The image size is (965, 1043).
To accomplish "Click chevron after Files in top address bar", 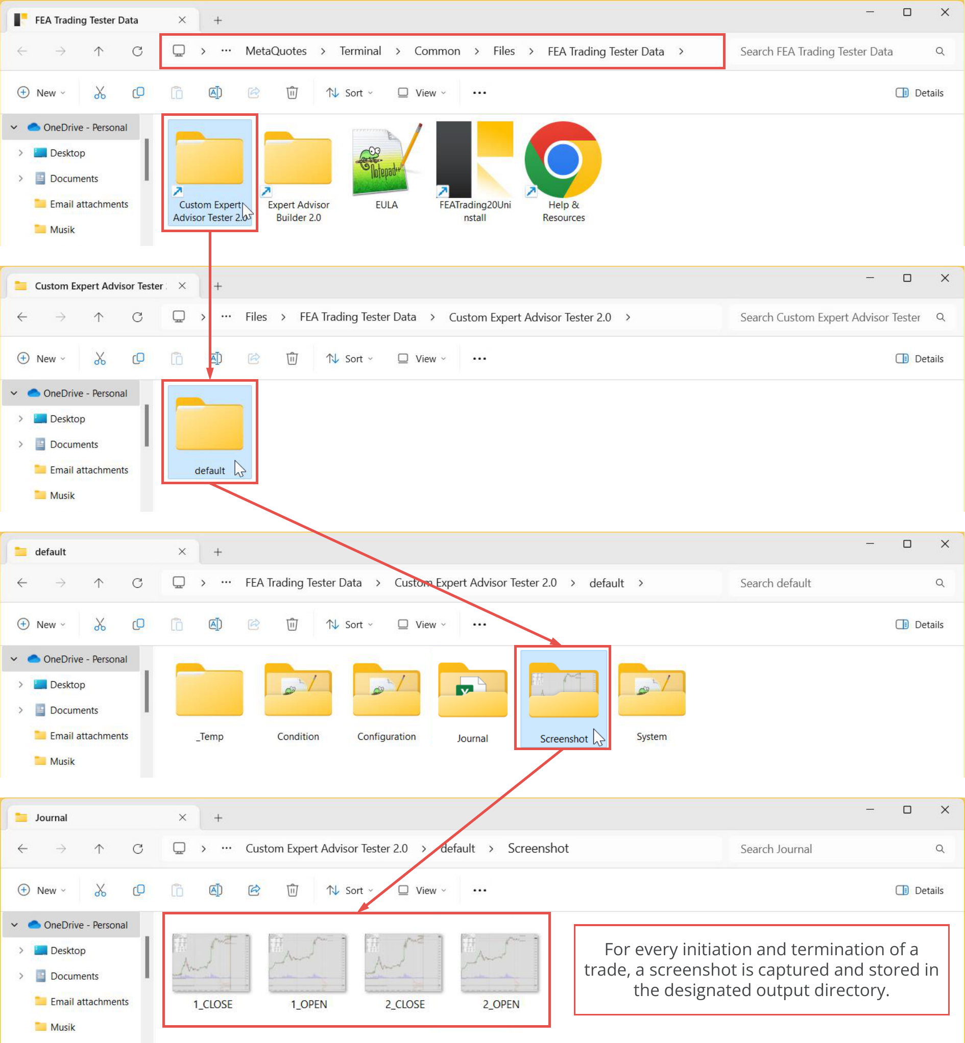I will pos(531,51).
